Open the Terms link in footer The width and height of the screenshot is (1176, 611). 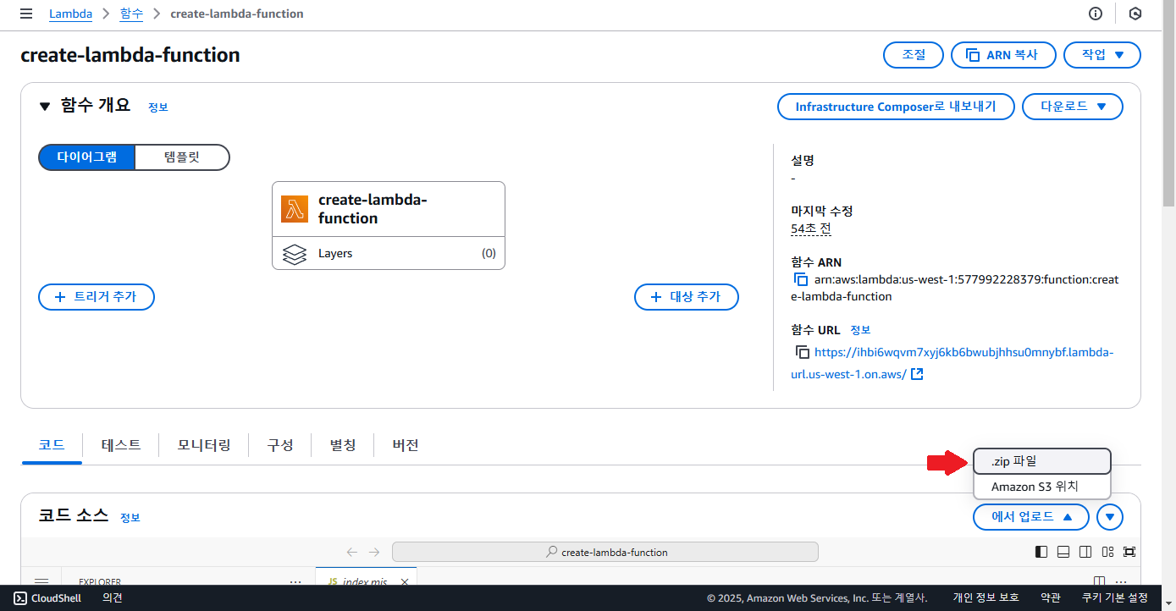[1051, 598]
